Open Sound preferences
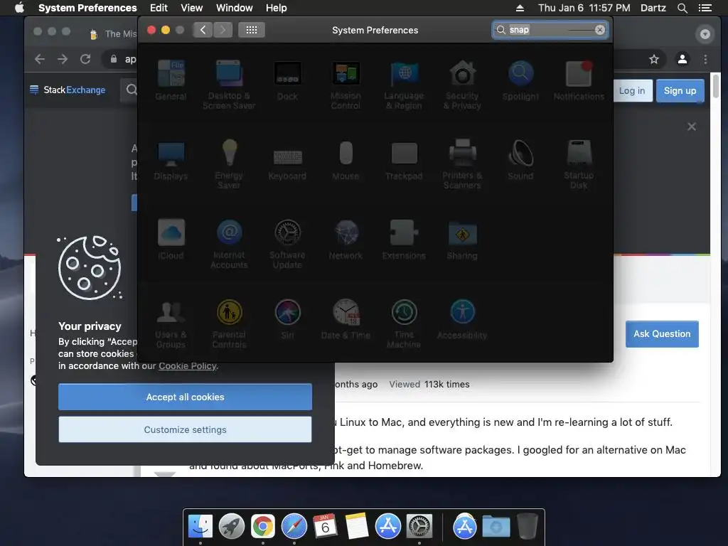The width and height of the screenshot is (728, 546). (520, 160)
